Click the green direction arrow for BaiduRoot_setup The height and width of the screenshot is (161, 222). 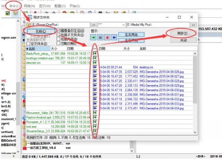(95, 53)
